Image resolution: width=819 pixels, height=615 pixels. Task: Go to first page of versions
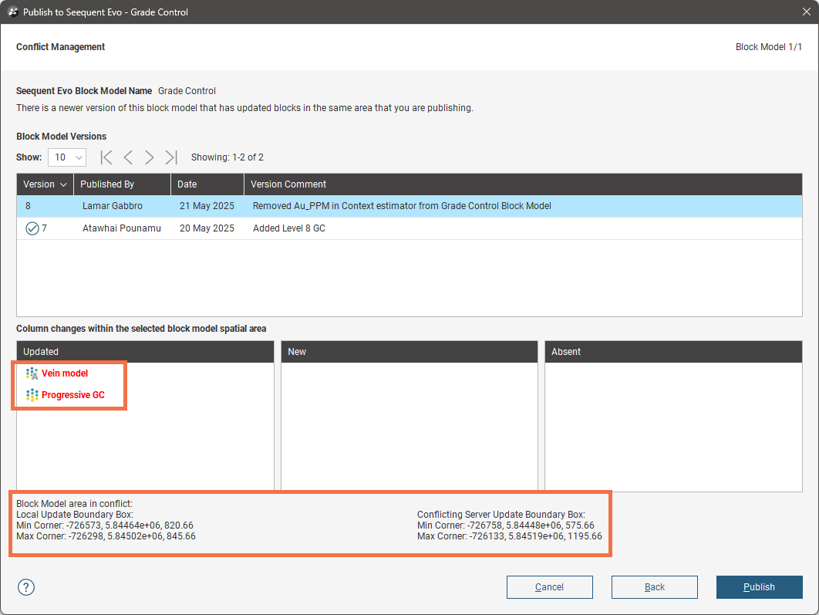[x=106, y=157]
